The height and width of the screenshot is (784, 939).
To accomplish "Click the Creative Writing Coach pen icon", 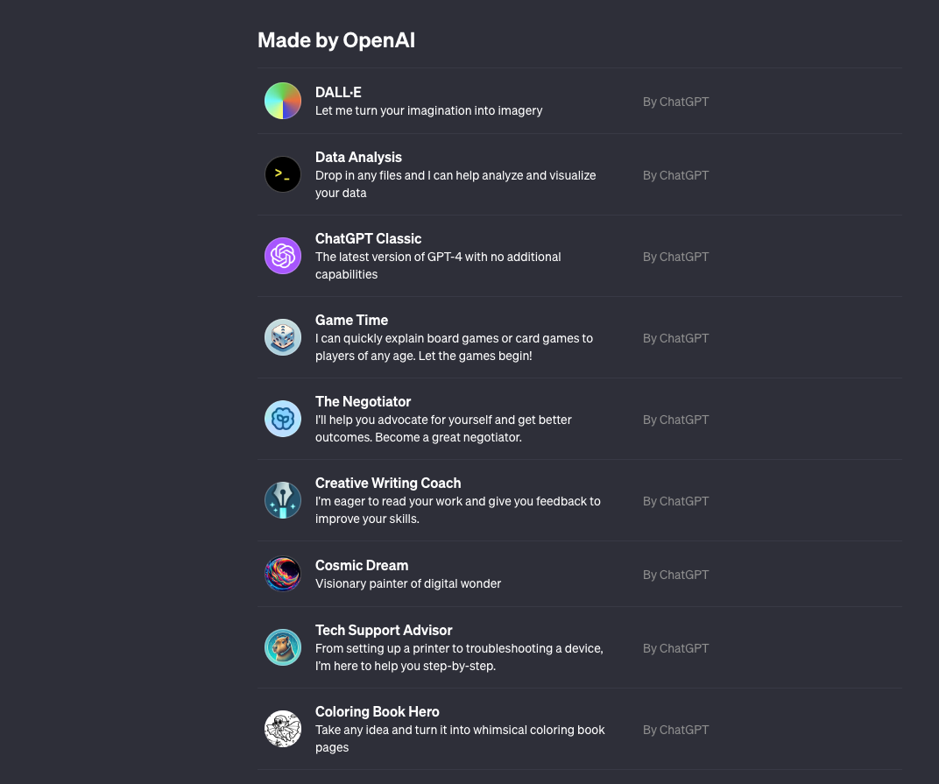I will pyautogui.click(x=283, y=500).
